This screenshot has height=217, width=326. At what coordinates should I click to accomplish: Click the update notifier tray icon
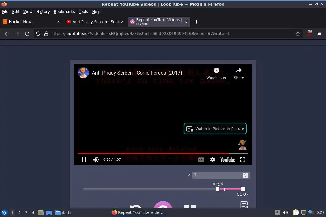(x=310, y=212)
